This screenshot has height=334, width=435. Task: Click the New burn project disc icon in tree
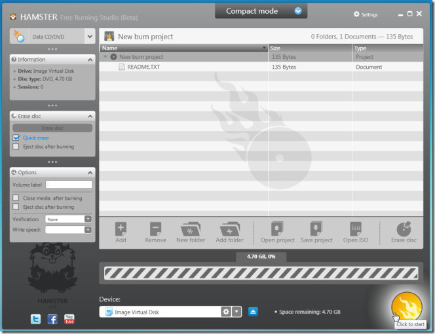[113, 57]
